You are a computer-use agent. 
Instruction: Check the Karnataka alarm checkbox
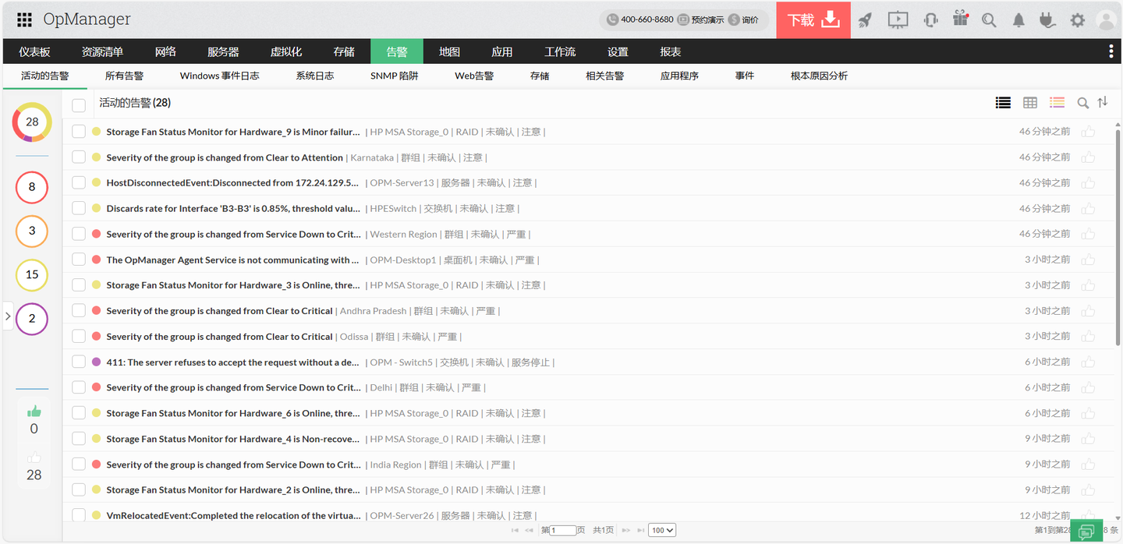tap(79, 157)
